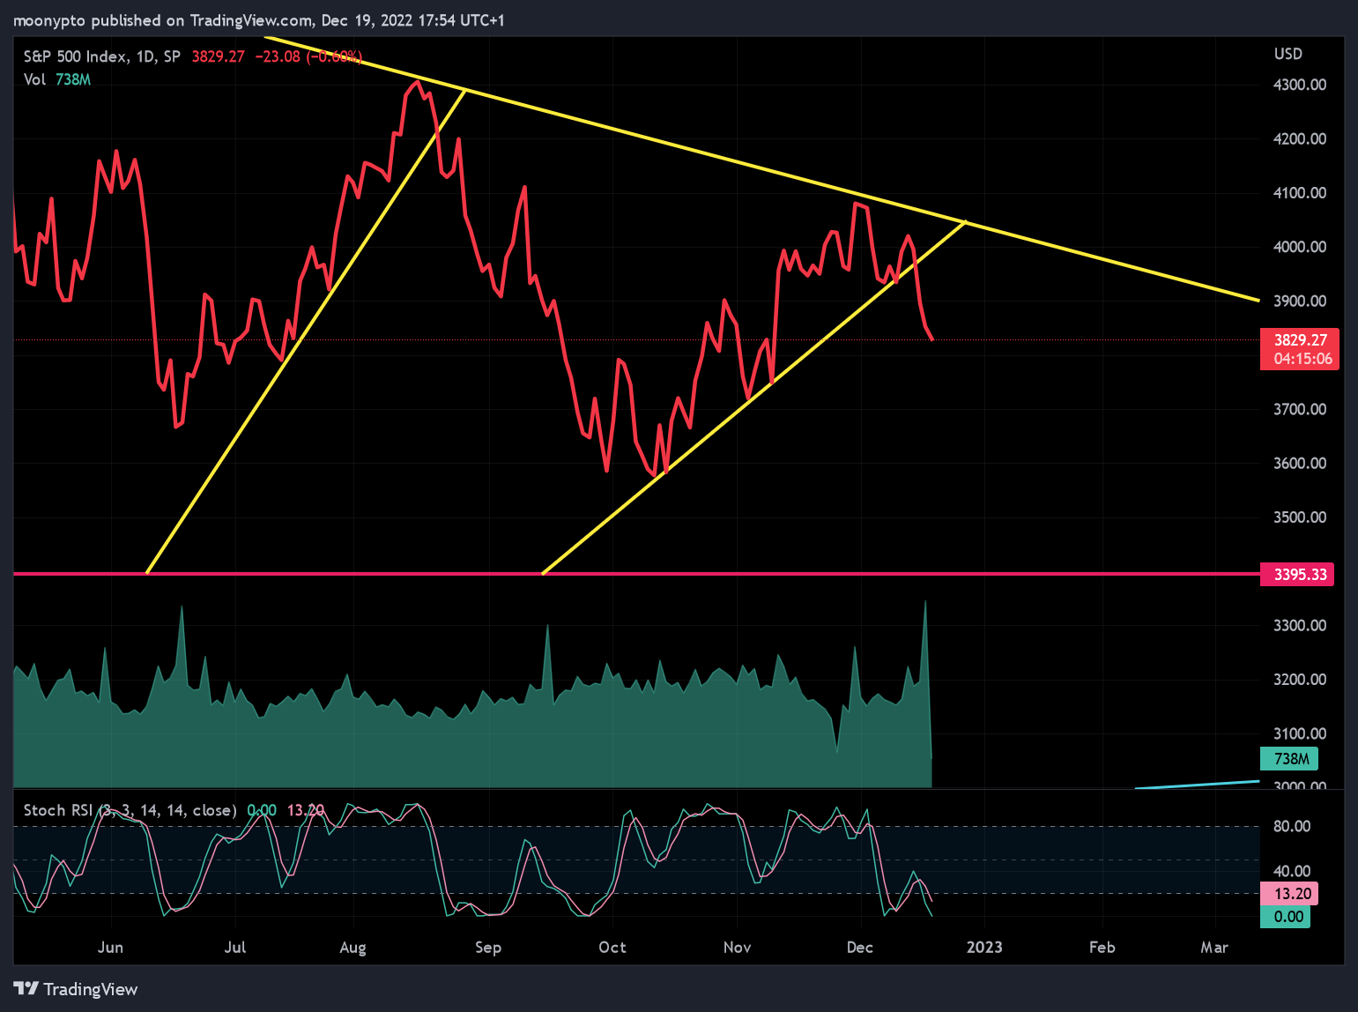Click the TradingView logo at bottom left

(76, 989)
